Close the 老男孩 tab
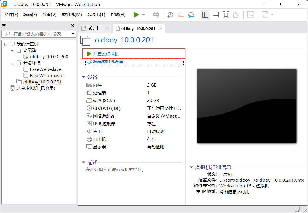The height and width of the screenshot is (213, 308). [x=107, y=28]
